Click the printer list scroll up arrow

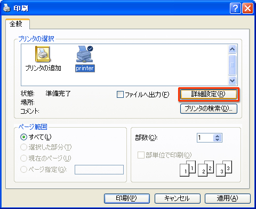tap(233, 49)
